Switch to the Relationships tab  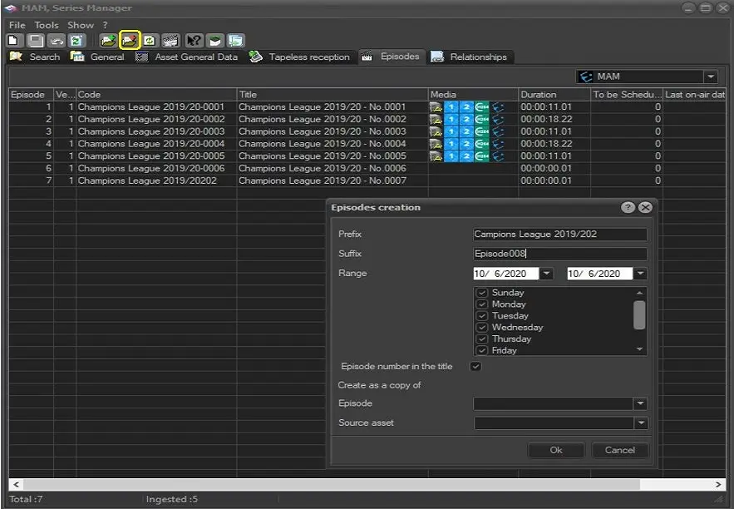(x=470, y=57)
